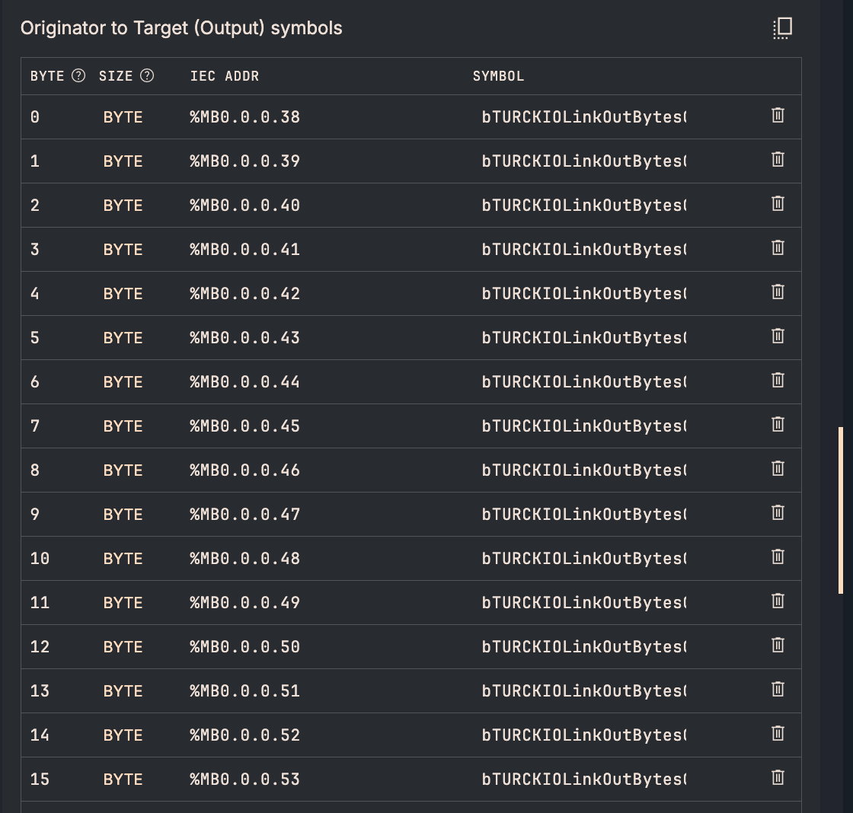Click the symbol name for byte 8
The image size is (853, 813).
point(583,470)
